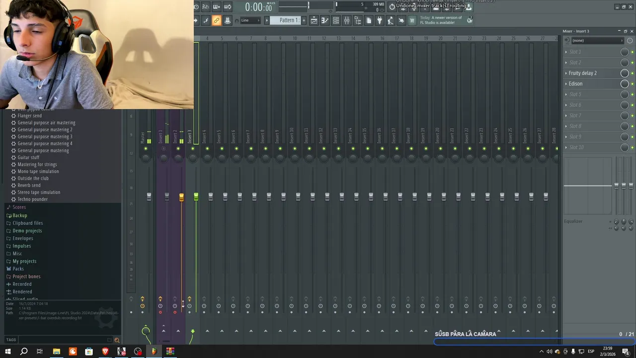Open Brave browser from taskbar

click(105, 352)
